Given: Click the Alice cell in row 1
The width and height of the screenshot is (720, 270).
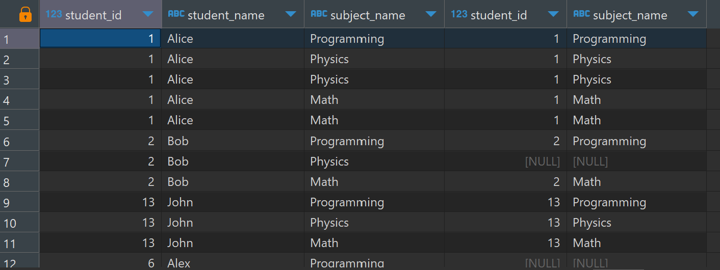Looking at the screenshot, I should tap(233, 39).
